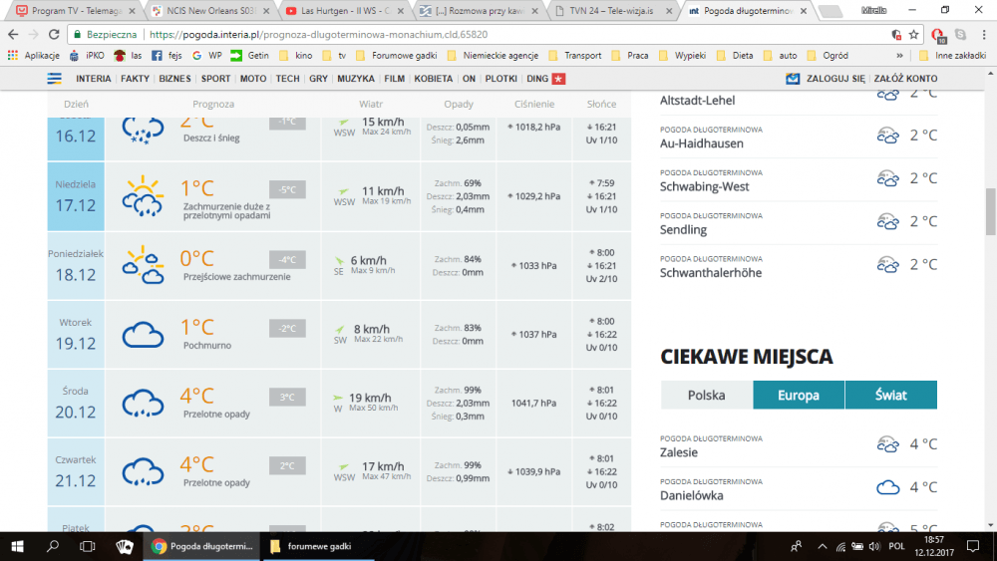Open the Schwabing-West forecast link
The width and height of the screenshot is (997, 561).
[704, 186]
